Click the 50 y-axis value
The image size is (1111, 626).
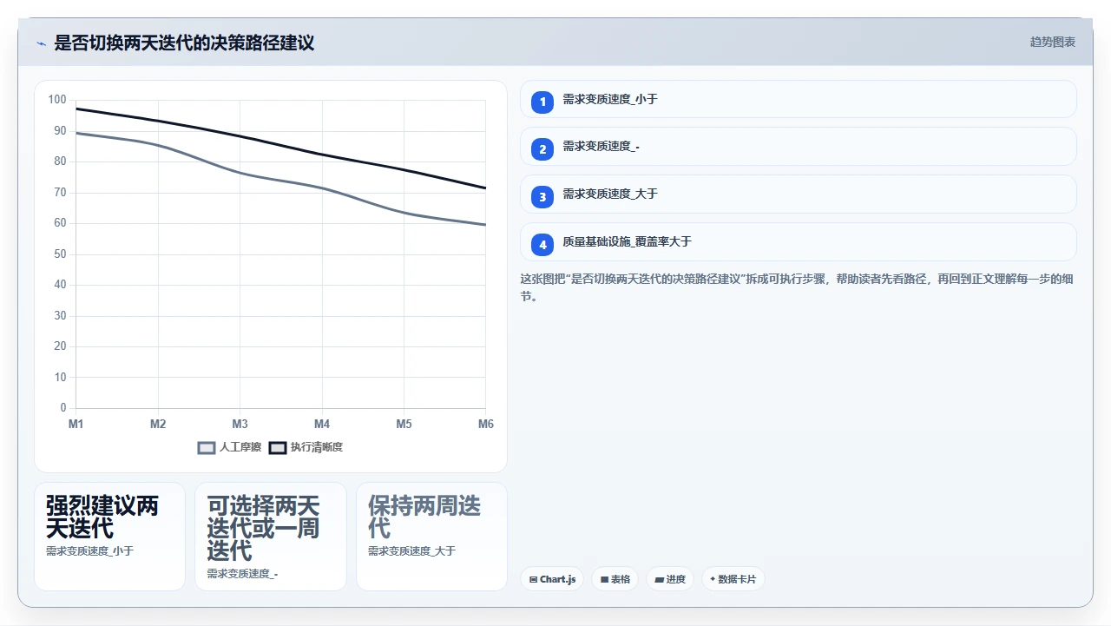(x=60, y=254)
